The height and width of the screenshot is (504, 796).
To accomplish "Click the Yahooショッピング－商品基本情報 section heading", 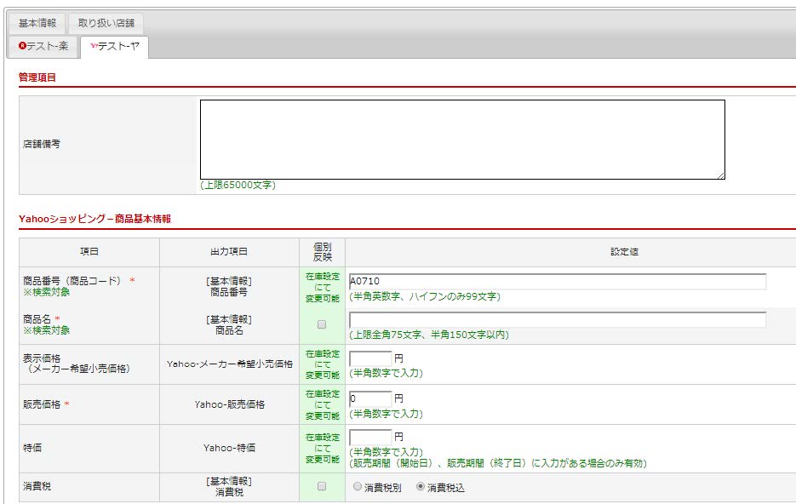I will tap(94, 219).
